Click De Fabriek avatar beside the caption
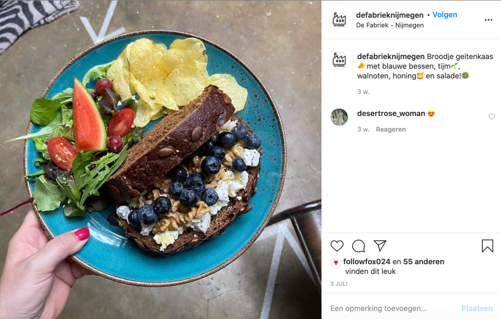501x319 pixels. [x=339, y=60]
